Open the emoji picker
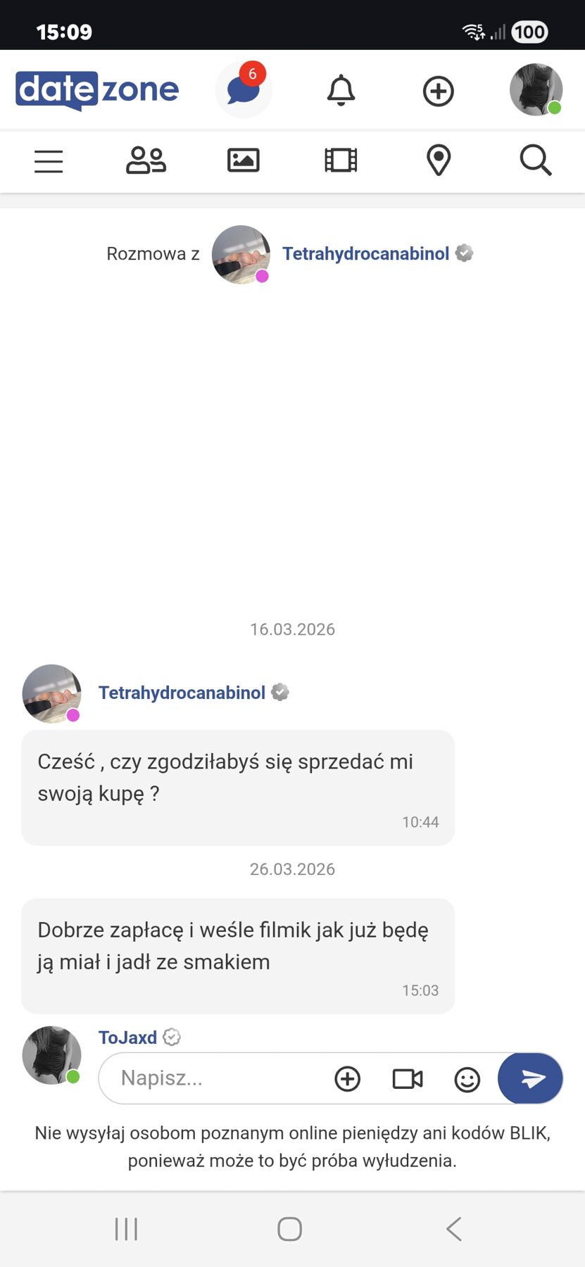This screenshot has width=585, height=1267. pyautogui.click(x=467, y=1079)
